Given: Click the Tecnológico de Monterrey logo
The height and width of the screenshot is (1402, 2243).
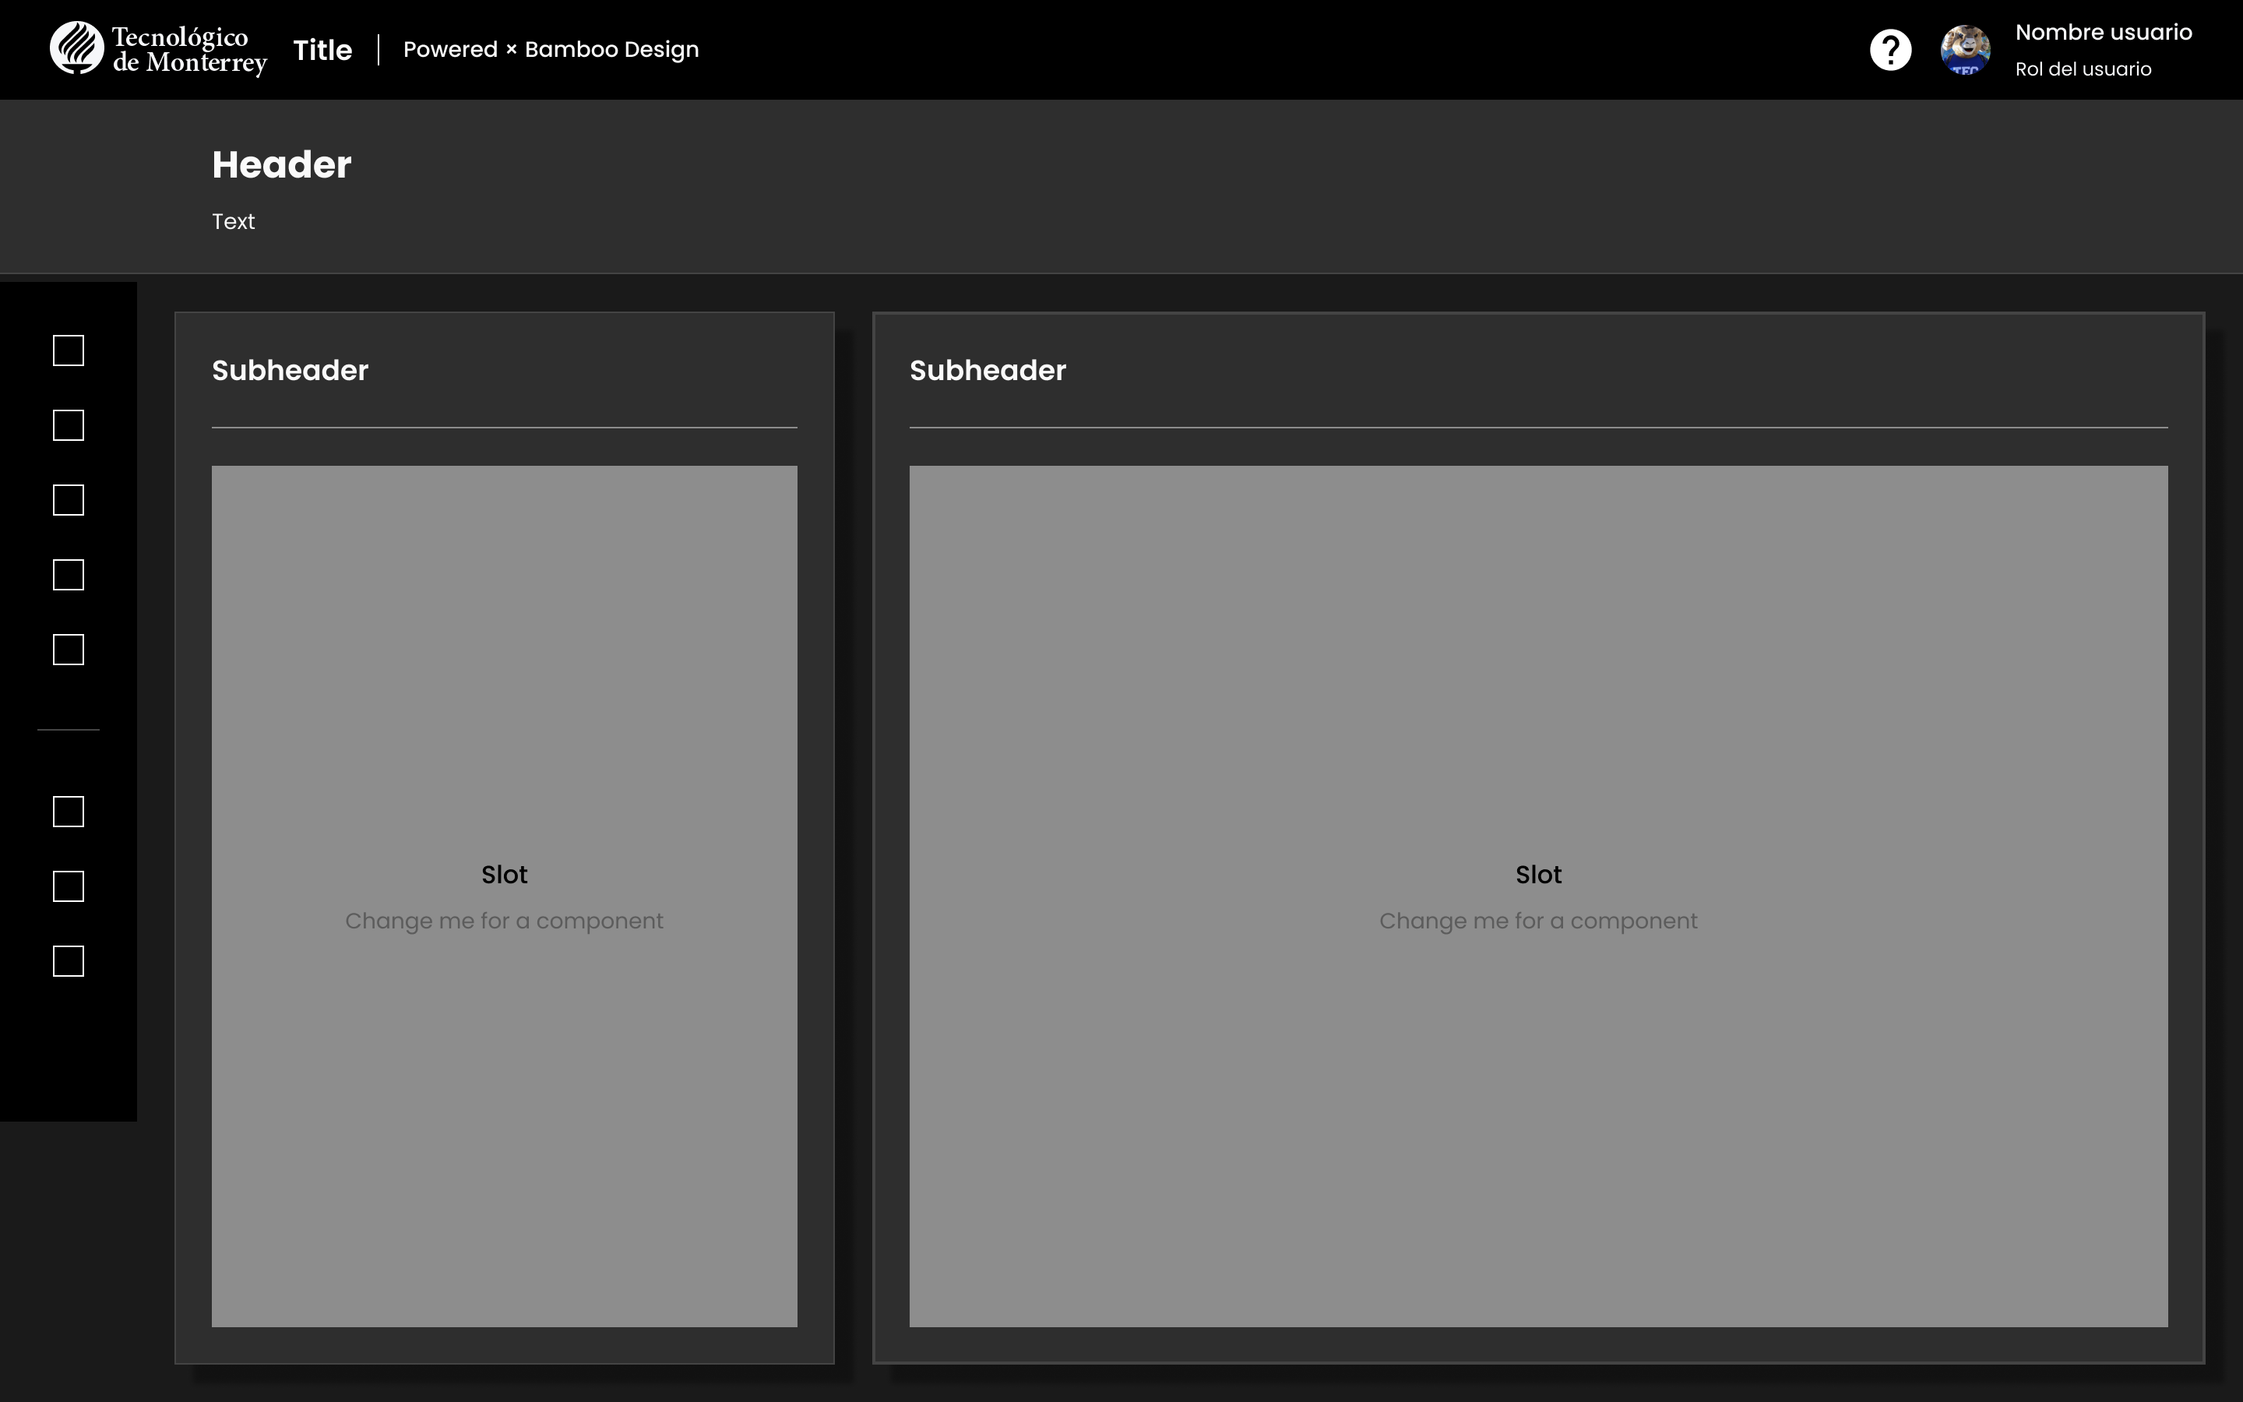Looking at the screenshot, I should tap(159, 49).
